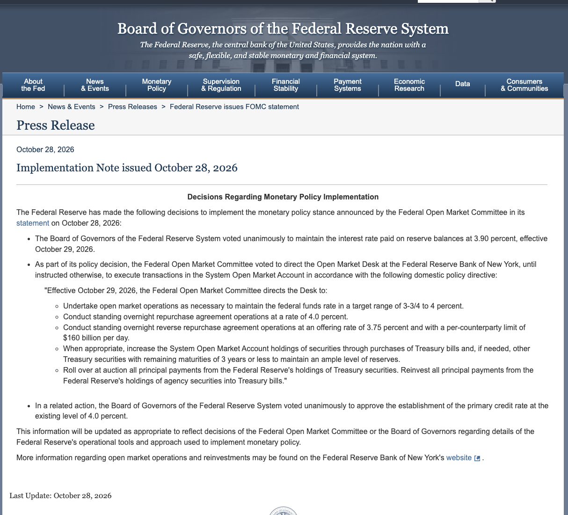Click News & Events breadcrumb link

[72, 107]
